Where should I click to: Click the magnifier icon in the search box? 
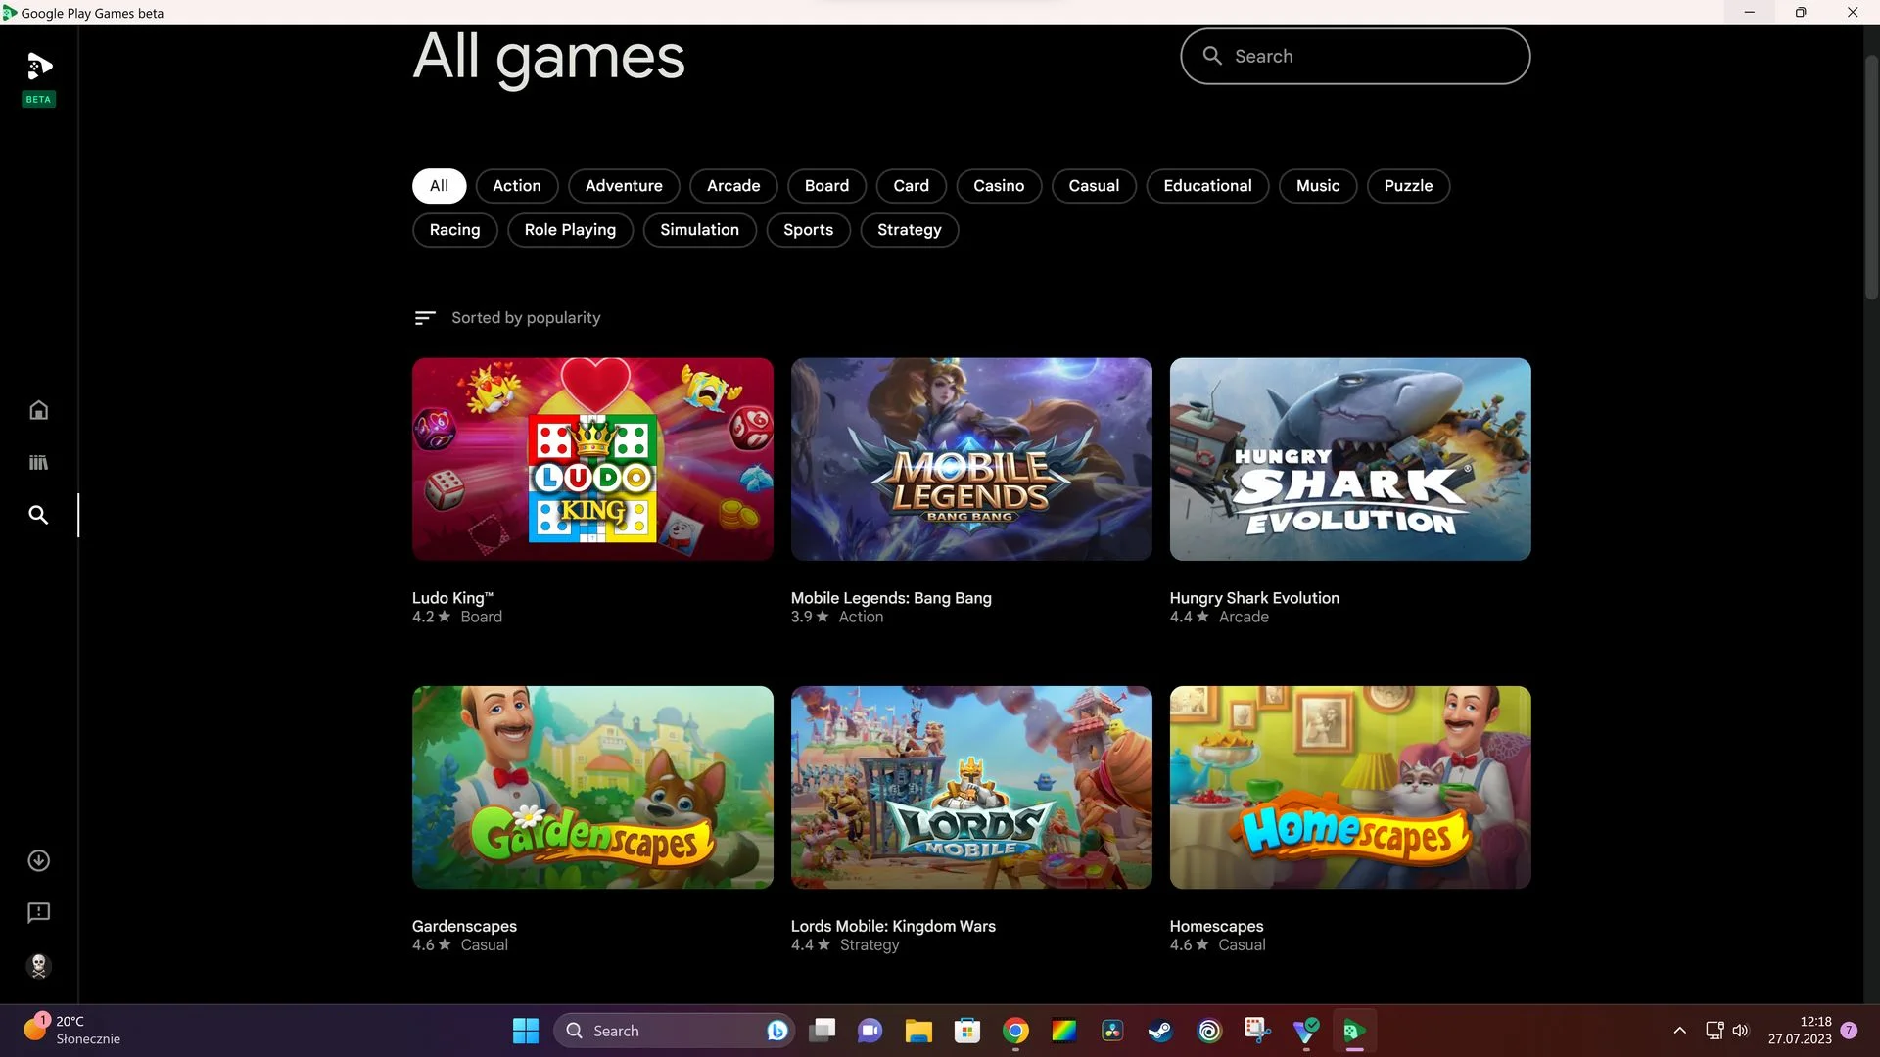(1212, 56)
